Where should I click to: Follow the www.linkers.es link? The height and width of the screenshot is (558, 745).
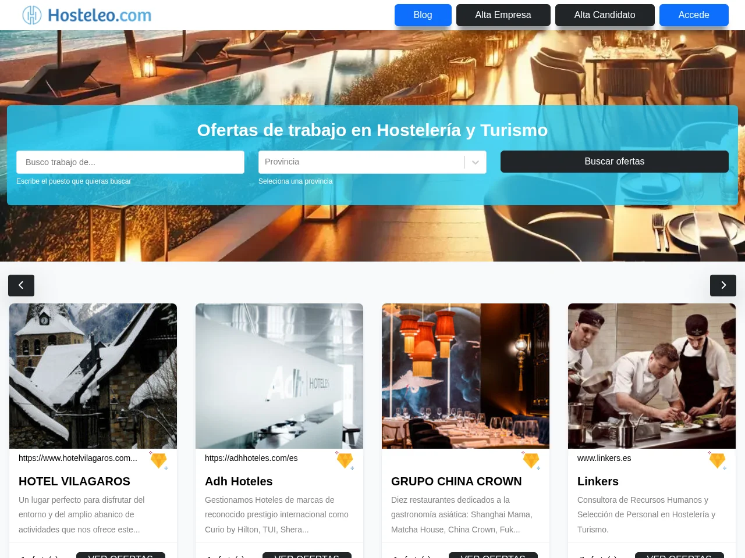click(x=604, y=458)
